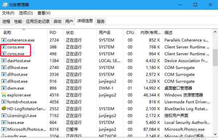Image resolution: width=218 pixels, height=140 pixels.
Task: Click the 桌面窗口管理器 description
Action: pos(178,88)
